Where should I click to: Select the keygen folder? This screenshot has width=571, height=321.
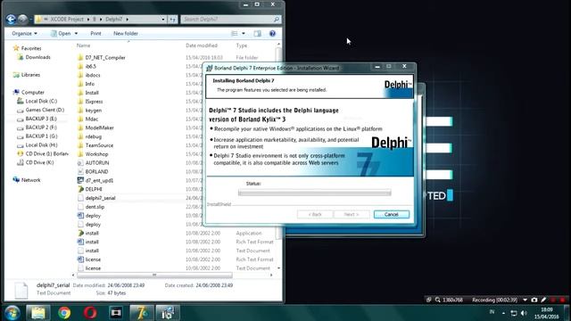click(x=89, y=111)
